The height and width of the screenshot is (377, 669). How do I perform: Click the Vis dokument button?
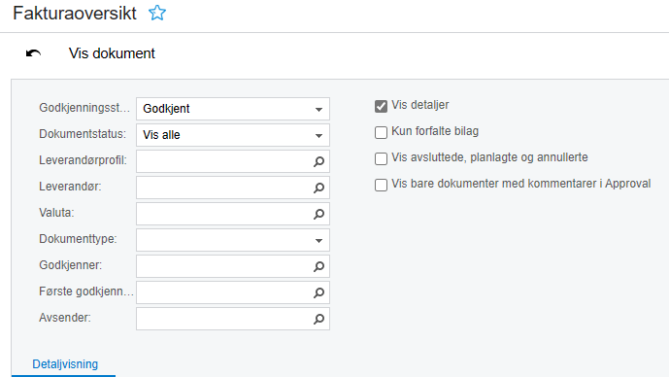[x=112, y=53]
